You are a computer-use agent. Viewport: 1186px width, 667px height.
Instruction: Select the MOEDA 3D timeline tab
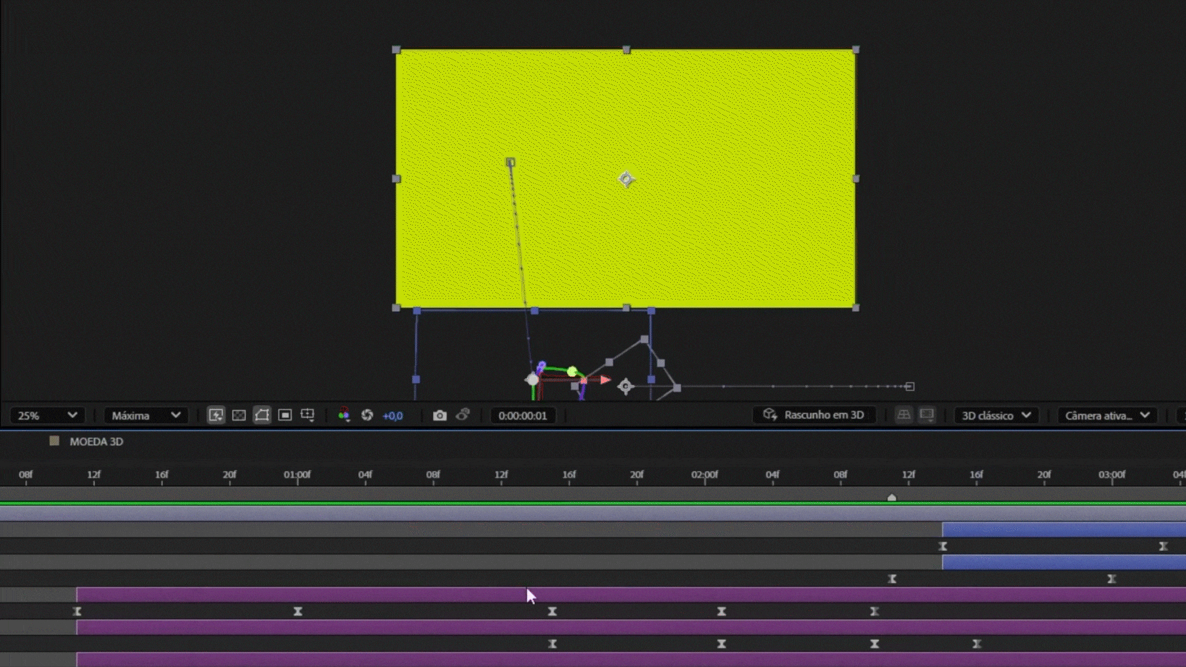click(96, 442)
